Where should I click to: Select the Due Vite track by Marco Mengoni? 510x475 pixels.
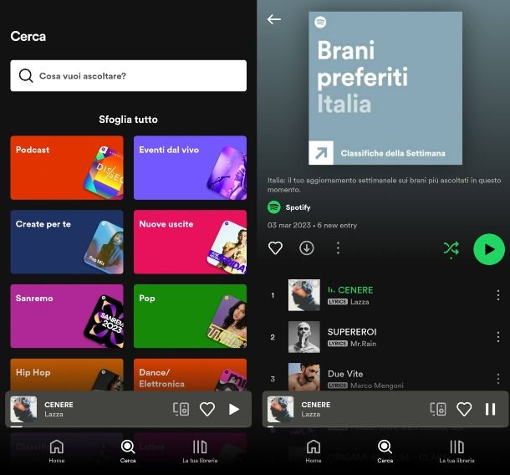pyautogui.click(x=385, y=377)
